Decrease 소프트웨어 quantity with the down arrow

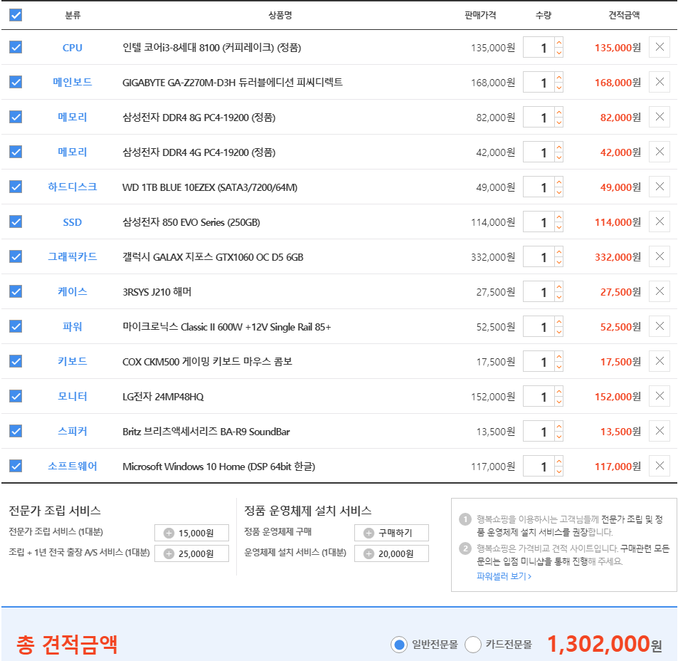[559, 472]
